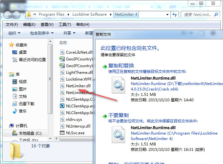
Task: Click the 名称 column header
Action: tap(63, 43)
